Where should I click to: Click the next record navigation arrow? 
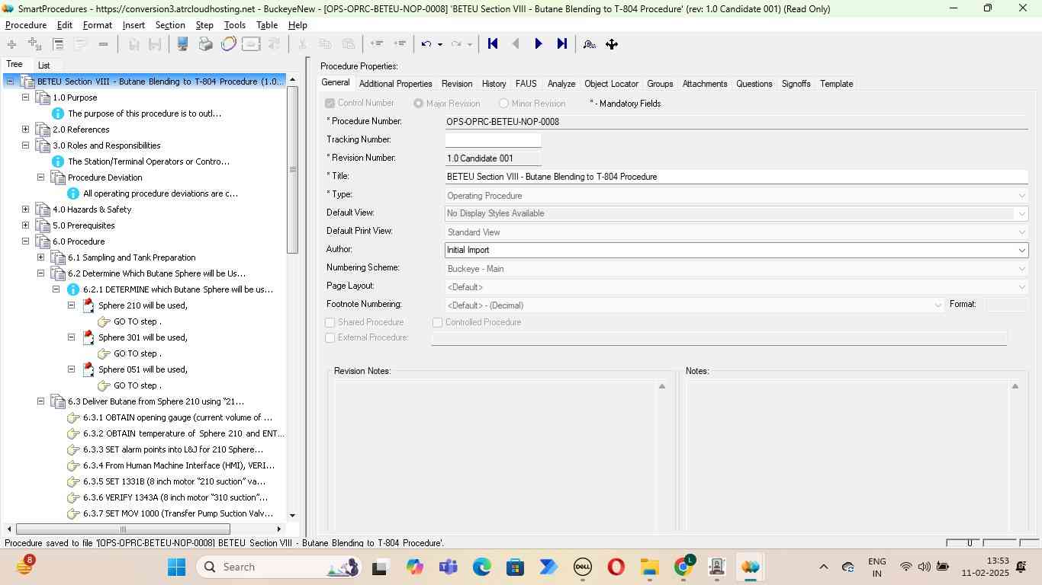click(539, 44)
